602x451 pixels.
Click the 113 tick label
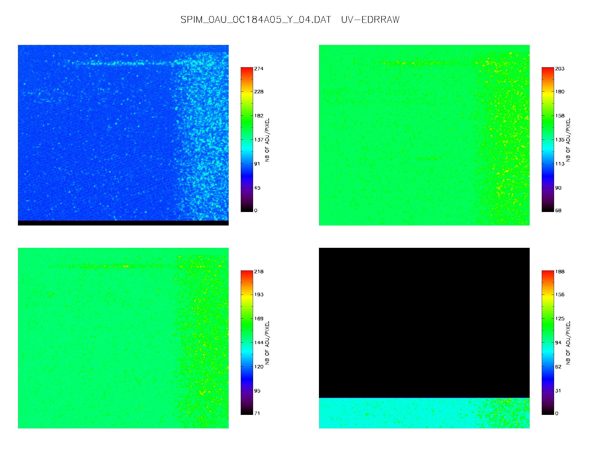560,164
